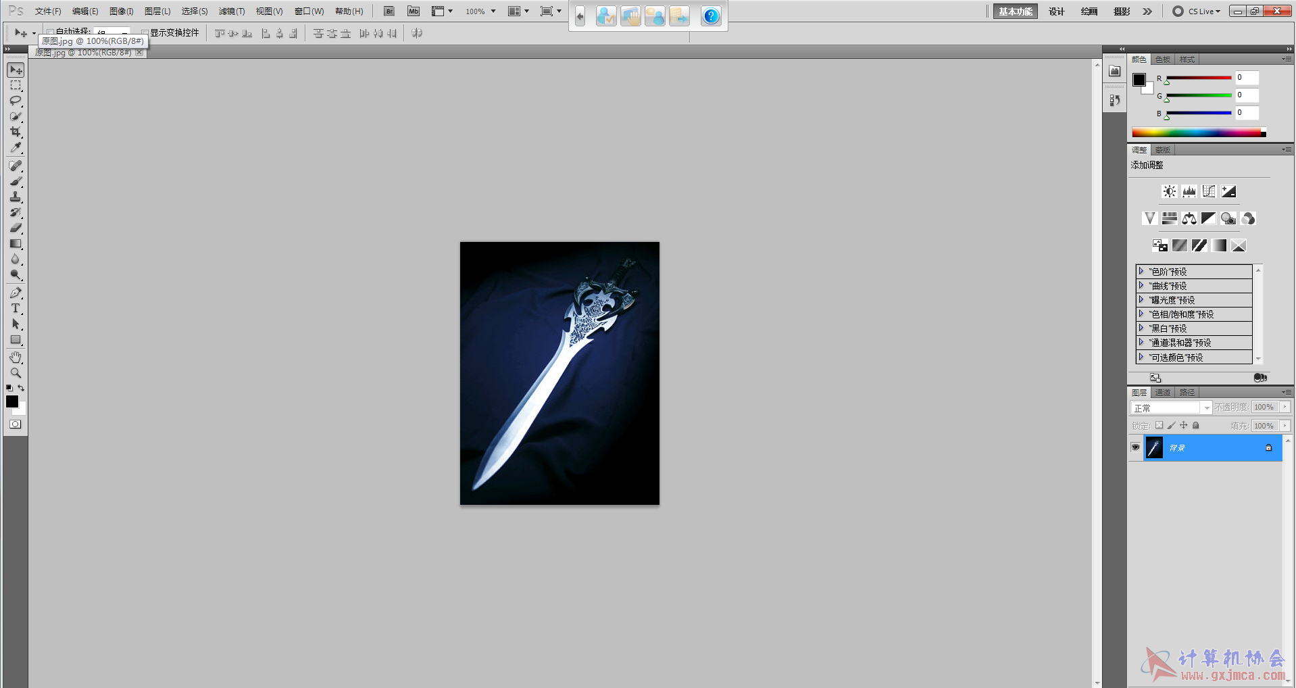Open the blend mode 正常 dropdown
Image resolution: width=1296 pixels, height=688 pixels.
(x=1170, y=408)
